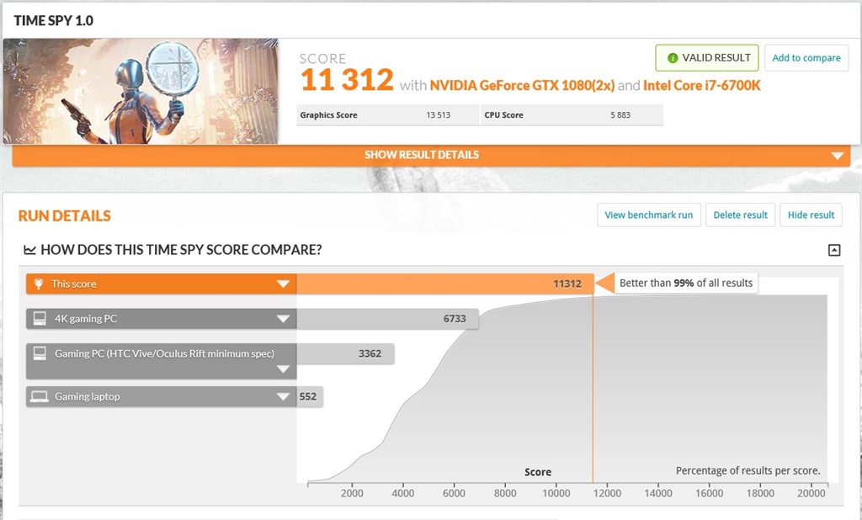Click the RUN DETAILS heading
Image resolution: width=862 pixels, height=520 pixels.
64,215
